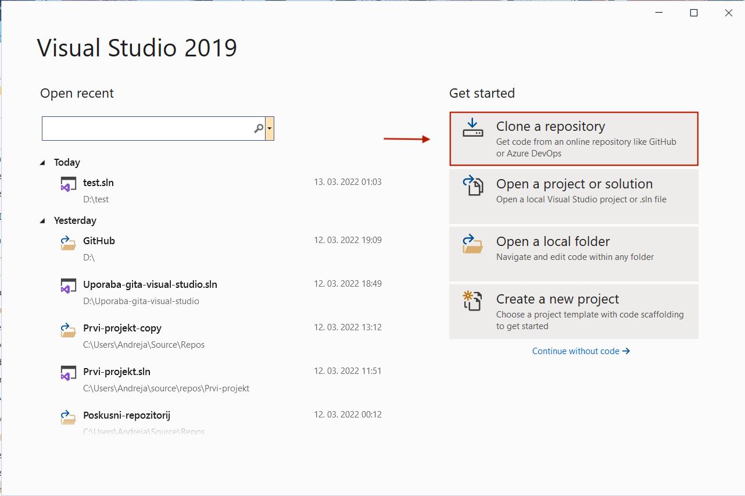Click the Open a local folder icon
745x496 pixels.
coord(472,244)
